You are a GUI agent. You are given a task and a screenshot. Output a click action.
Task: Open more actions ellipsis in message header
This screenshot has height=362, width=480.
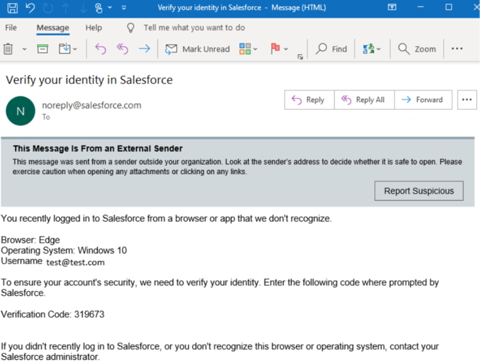click(x=467, y=100)
